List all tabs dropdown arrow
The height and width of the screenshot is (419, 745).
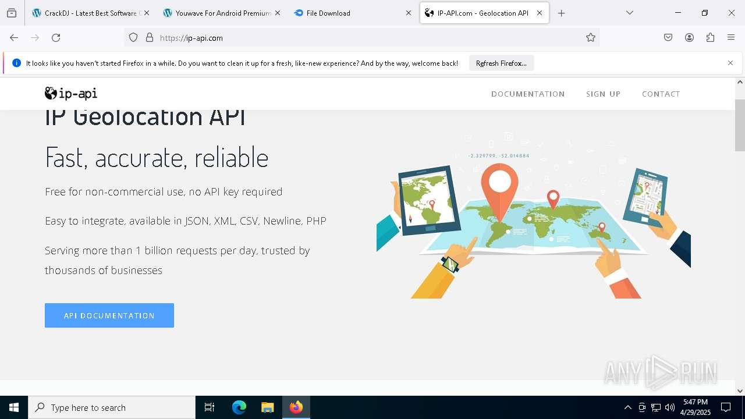click(x=630, y=13)
